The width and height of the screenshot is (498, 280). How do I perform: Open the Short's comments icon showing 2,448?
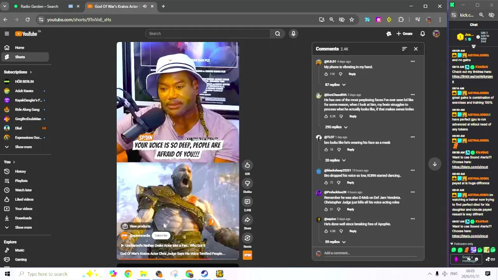tap(247, 201)
